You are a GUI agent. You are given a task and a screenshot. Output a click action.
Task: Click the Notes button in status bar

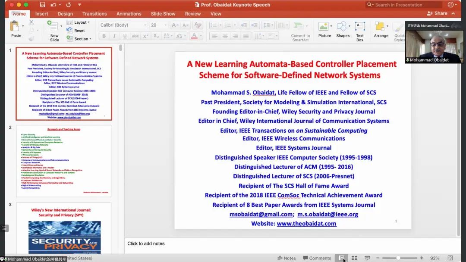pyautogui.click(x=287, y=258)
